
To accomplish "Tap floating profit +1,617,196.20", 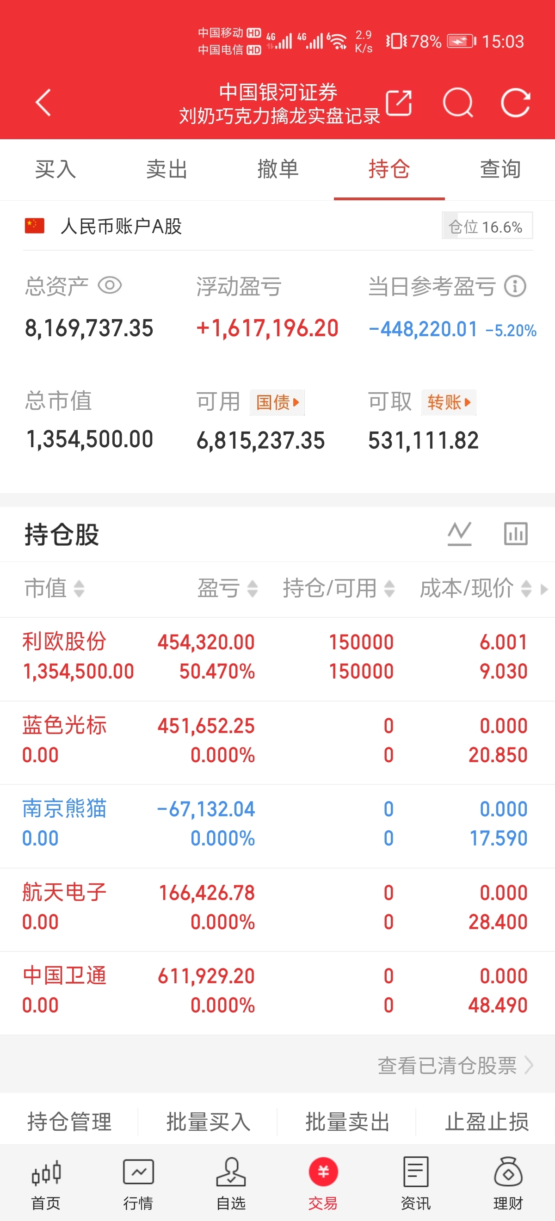I will (268, 328).
